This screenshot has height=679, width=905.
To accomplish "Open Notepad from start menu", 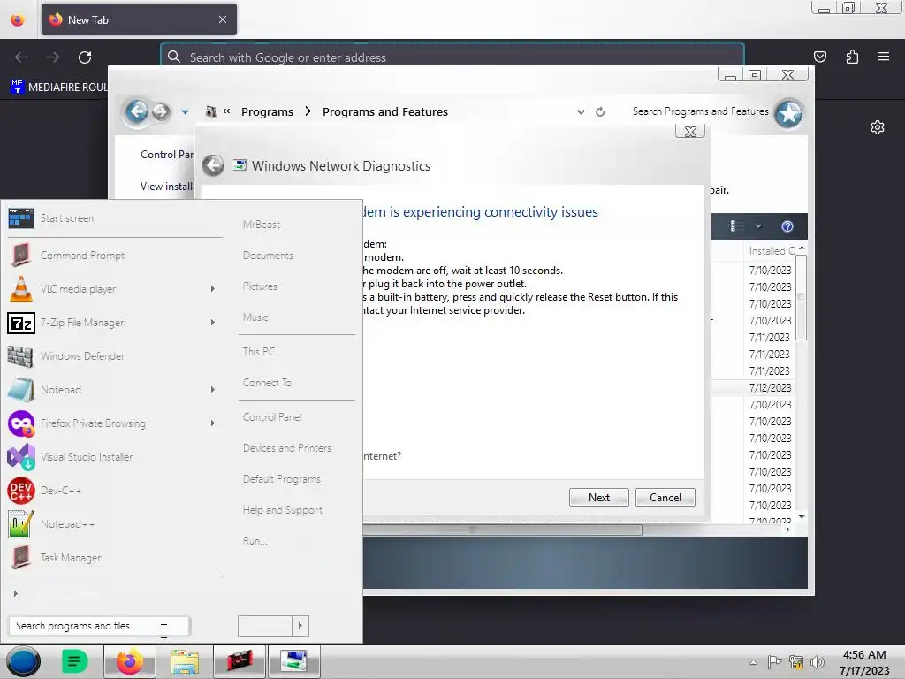I will click(114, 389).
